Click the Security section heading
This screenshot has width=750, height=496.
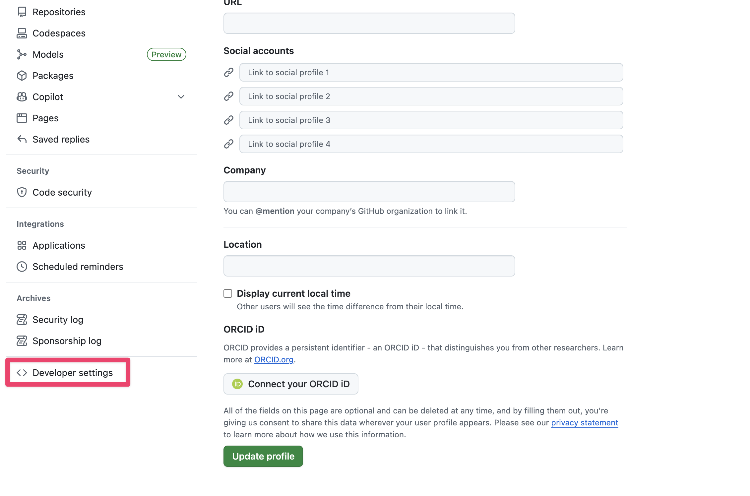pyautogui.click(x=33, y=171)
